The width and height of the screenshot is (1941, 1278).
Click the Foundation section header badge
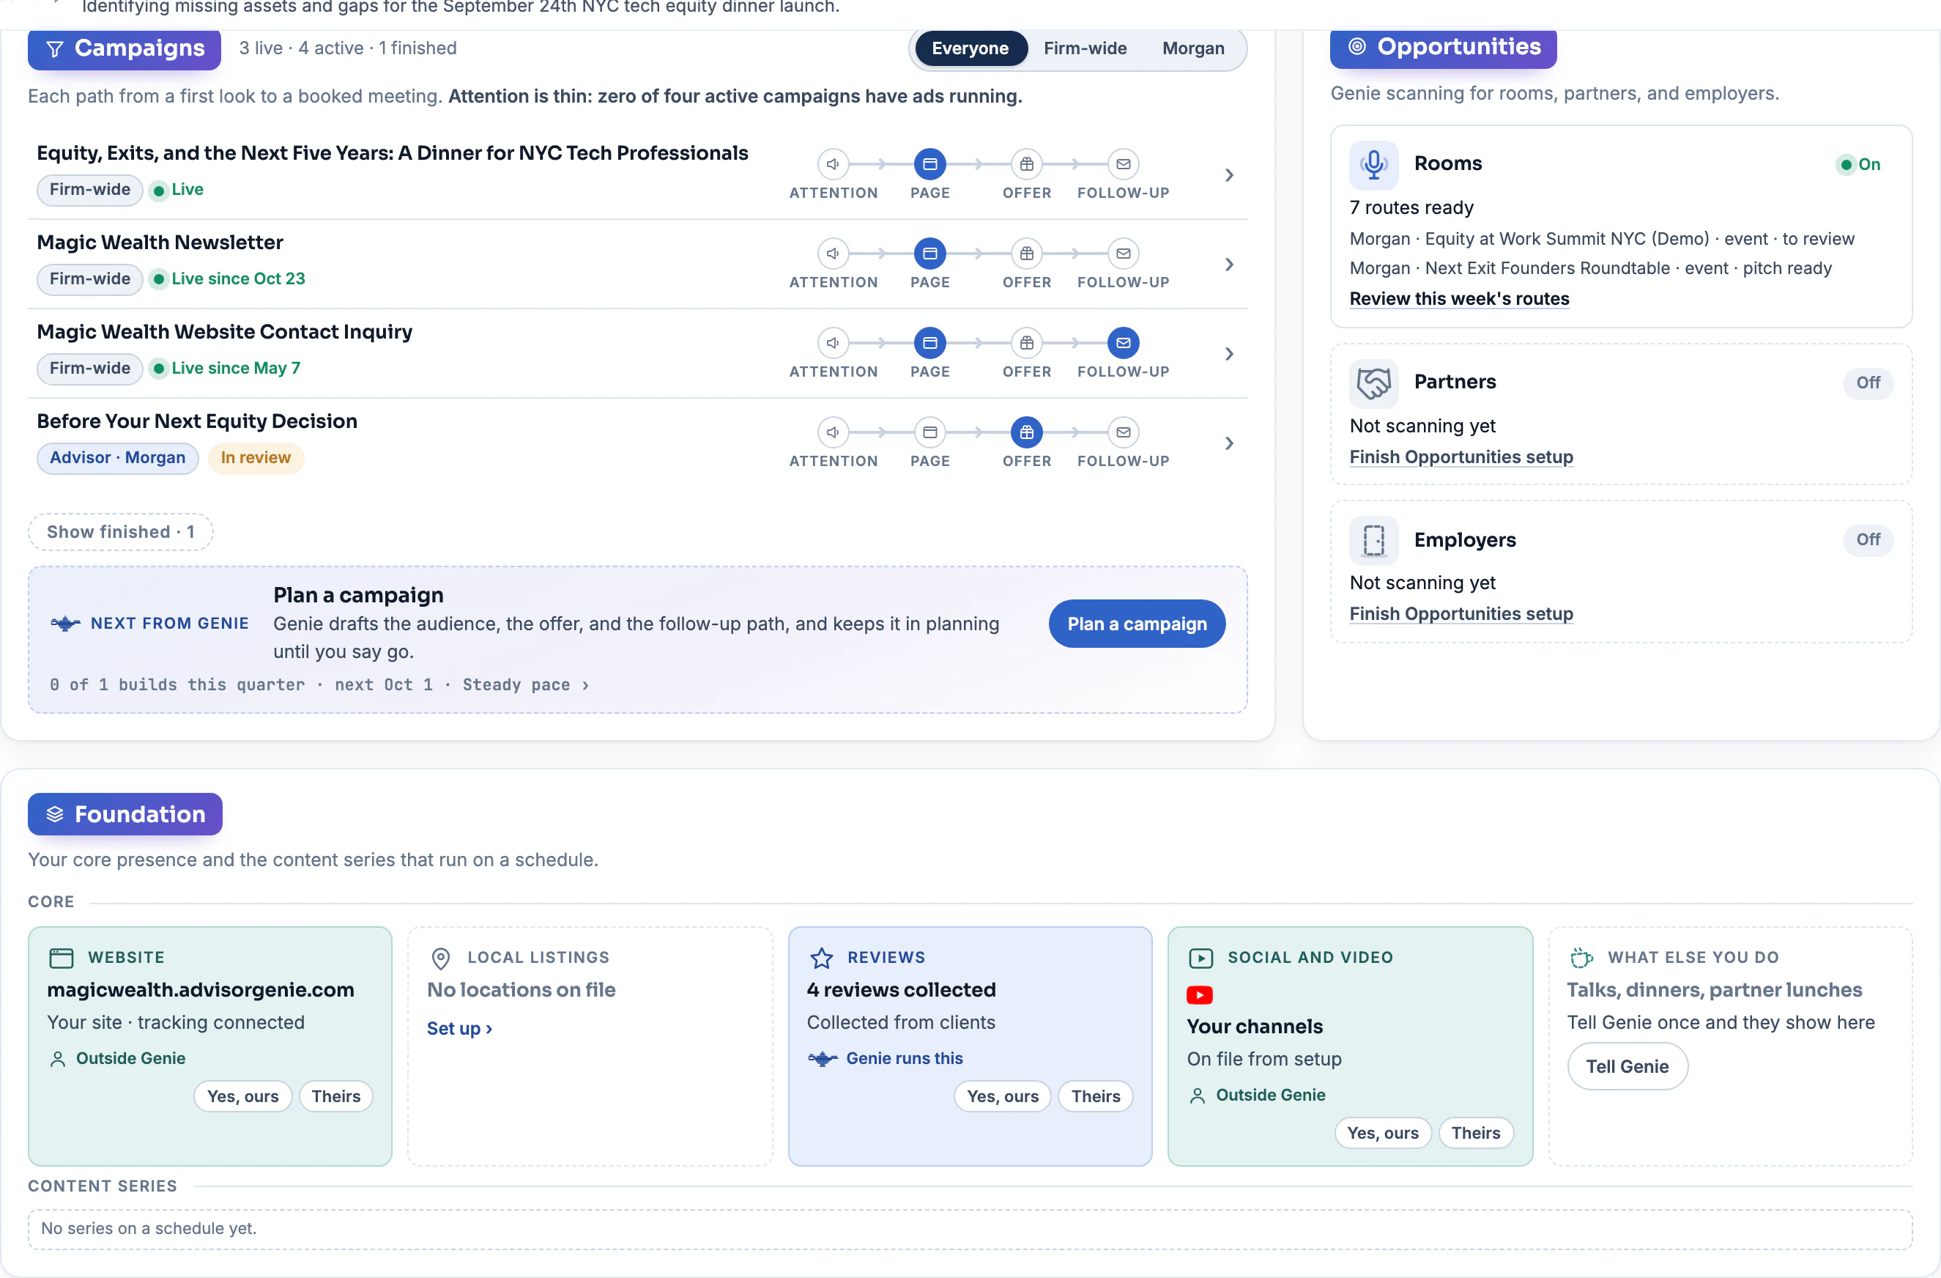[x=125, y=814]
